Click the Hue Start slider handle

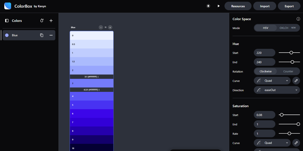pos(291,53)
